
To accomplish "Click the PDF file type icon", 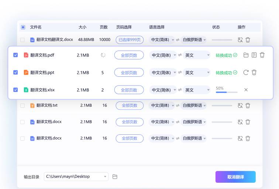I will coord(26,55).
